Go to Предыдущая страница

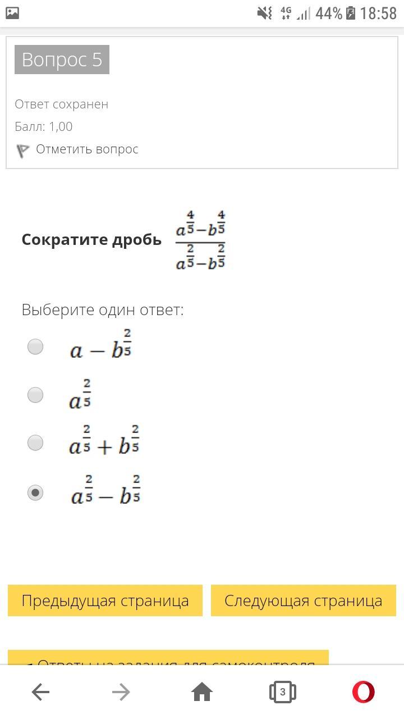coord(105,600)
